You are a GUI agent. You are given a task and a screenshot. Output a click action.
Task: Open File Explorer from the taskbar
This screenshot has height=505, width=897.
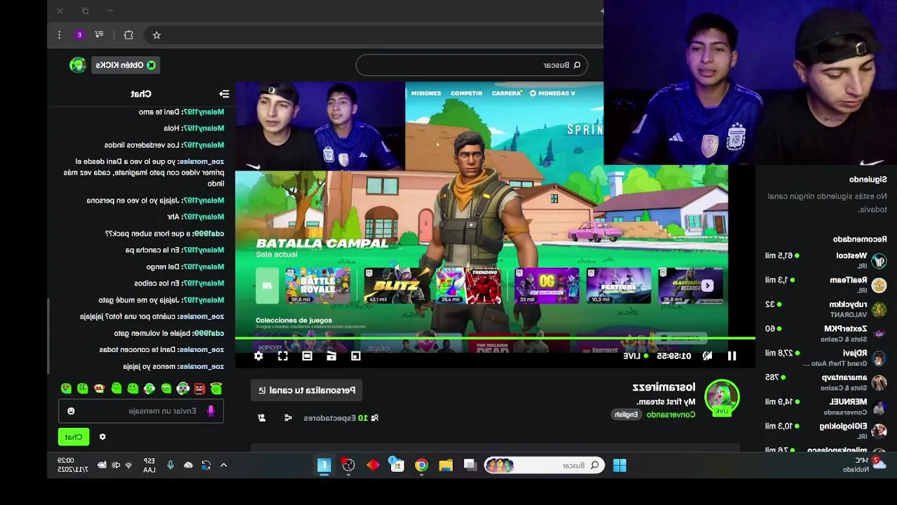coord(446,465)
